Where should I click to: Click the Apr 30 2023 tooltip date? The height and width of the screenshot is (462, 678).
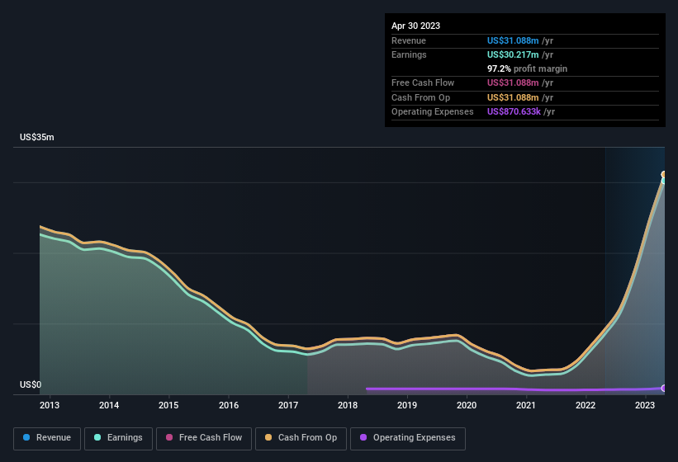[415, 26]
